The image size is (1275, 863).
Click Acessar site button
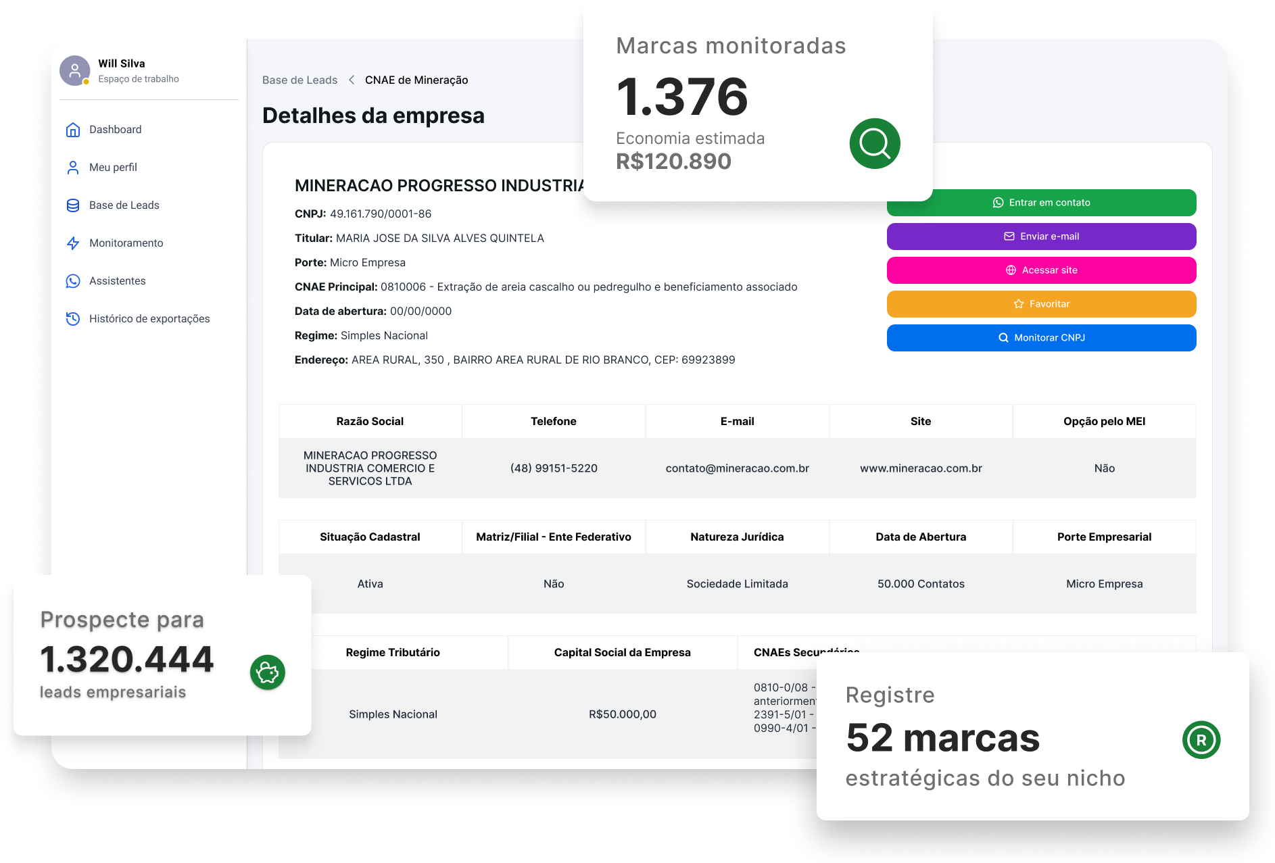point(1041,270)
